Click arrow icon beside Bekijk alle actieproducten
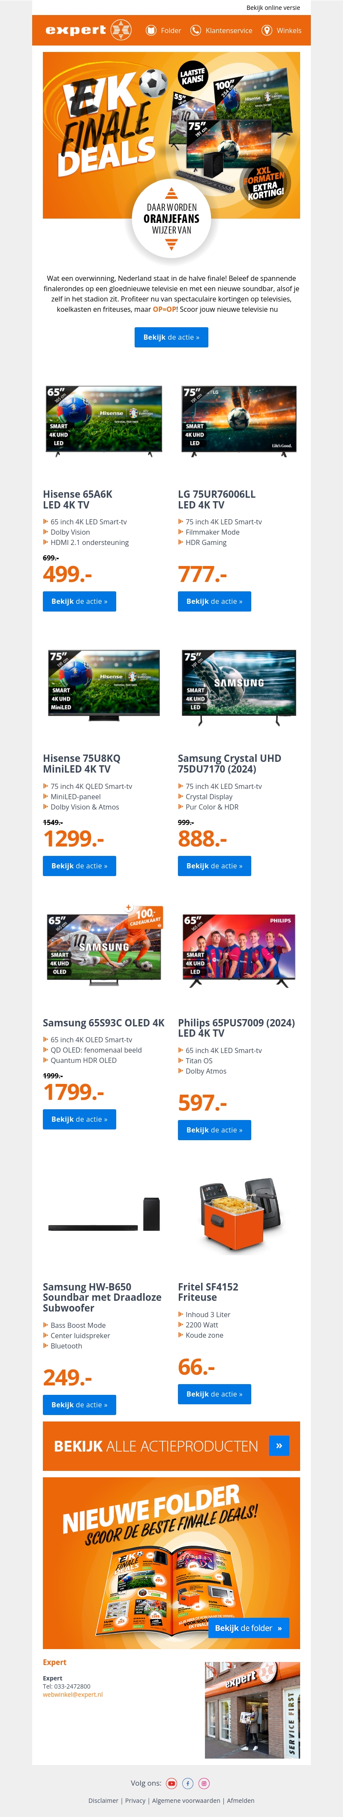 pyautogui.click(x=279, y=1446)
